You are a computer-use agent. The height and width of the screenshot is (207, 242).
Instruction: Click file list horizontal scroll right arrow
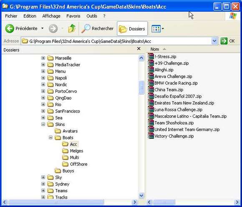click(237, 202)
